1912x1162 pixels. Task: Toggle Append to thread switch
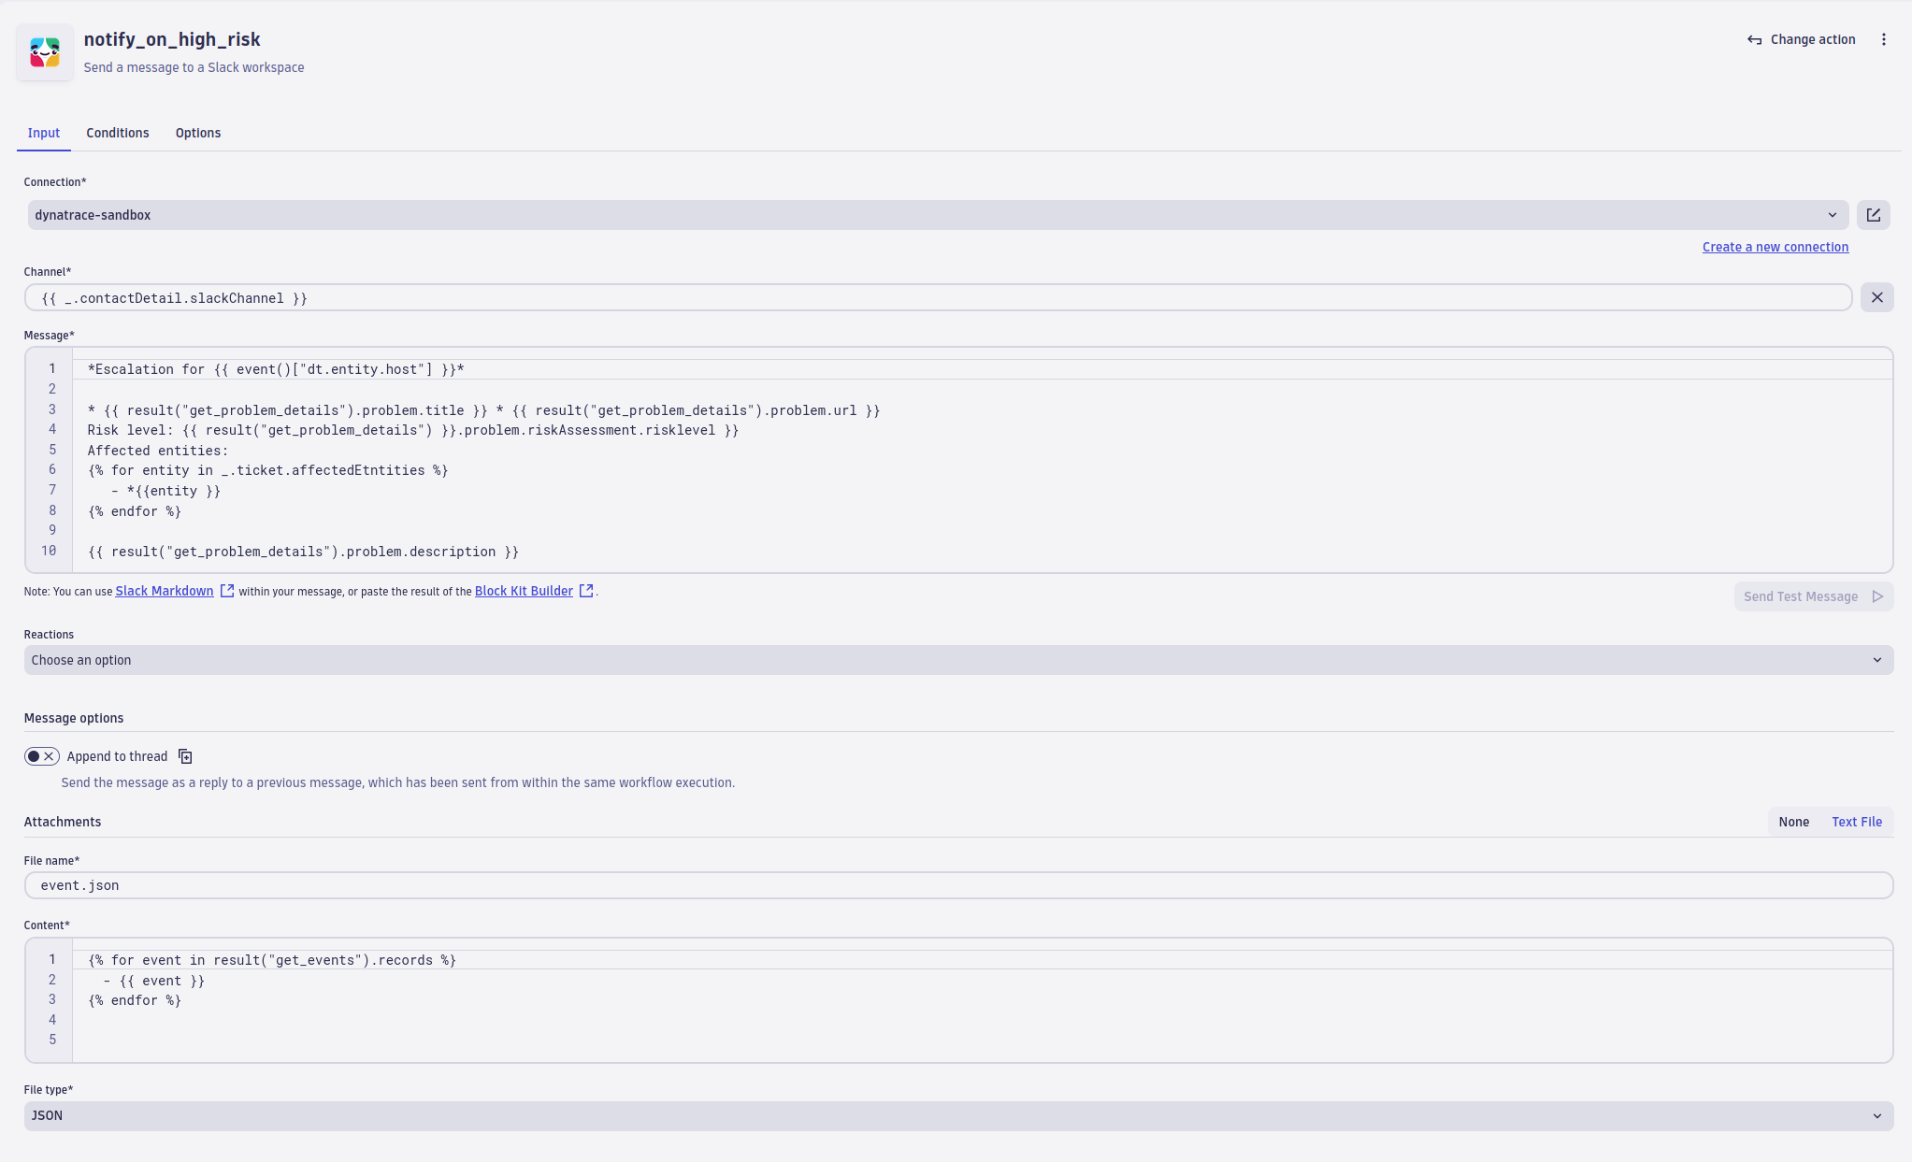(x=42, y=756)
